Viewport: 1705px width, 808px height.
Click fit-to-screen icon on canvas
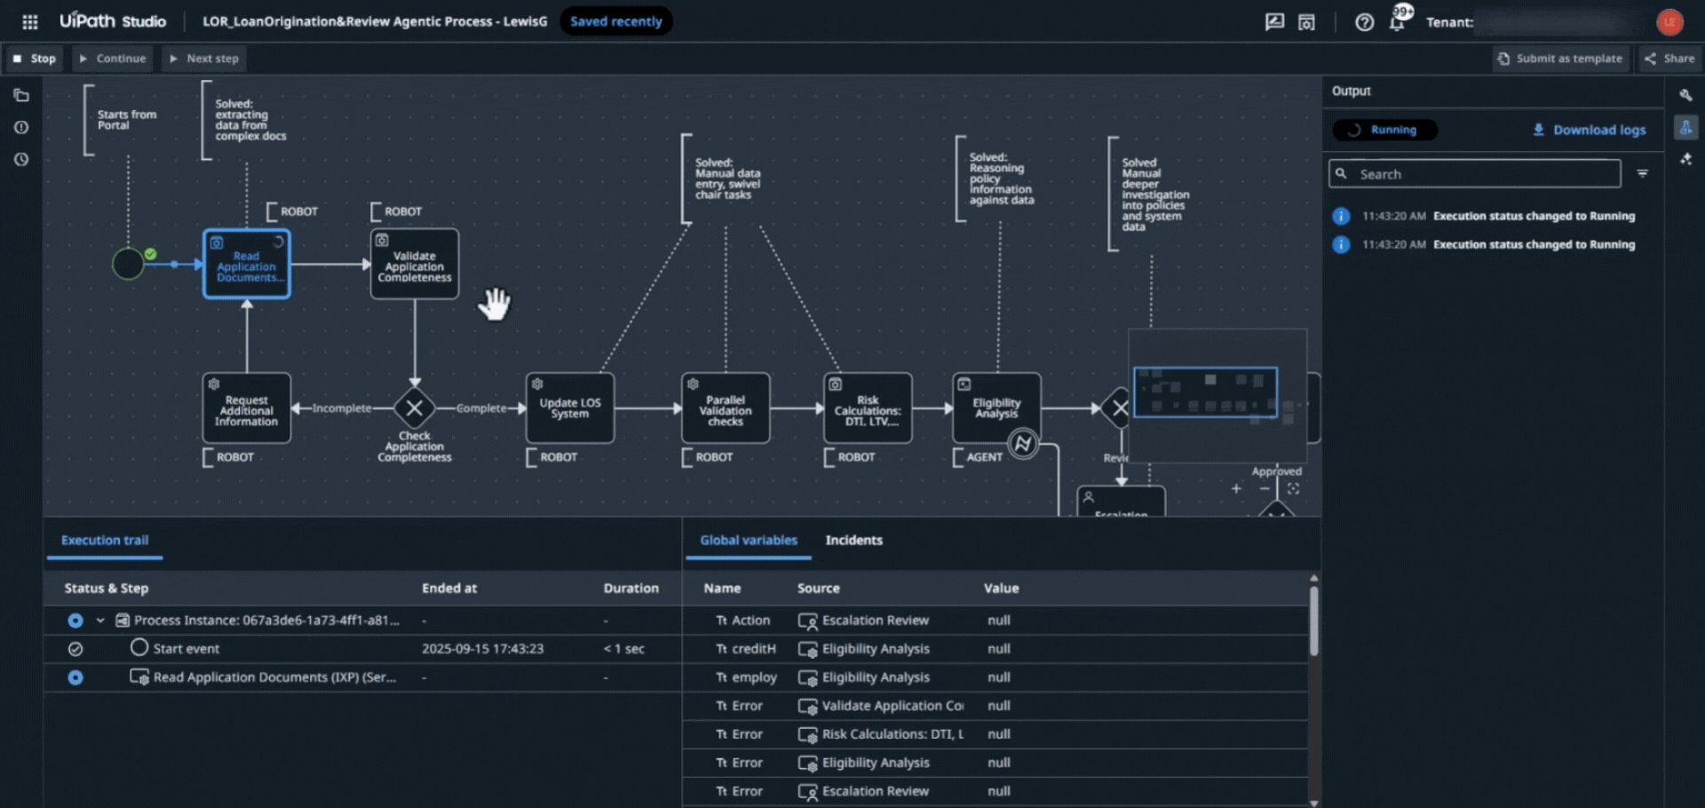(1293, 488)
